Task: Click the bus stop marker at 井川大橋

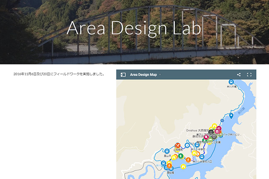Action: point(231,82)
